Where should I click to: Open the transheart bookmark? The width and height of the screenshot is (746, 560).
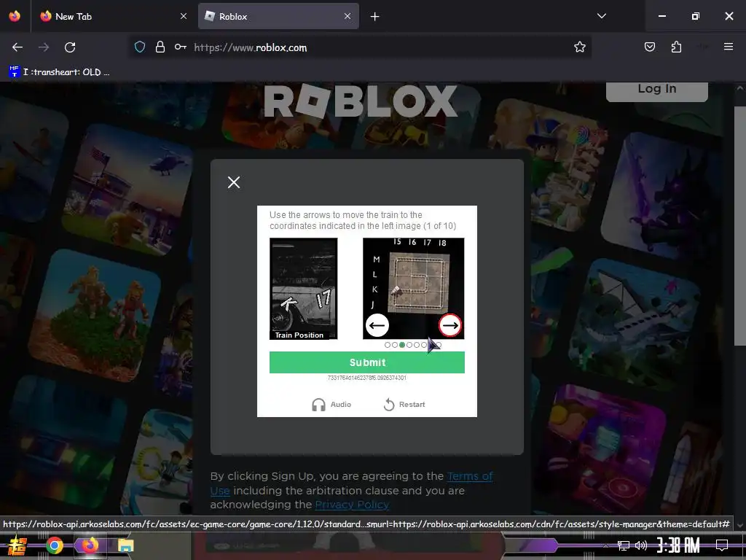(60, 72)
